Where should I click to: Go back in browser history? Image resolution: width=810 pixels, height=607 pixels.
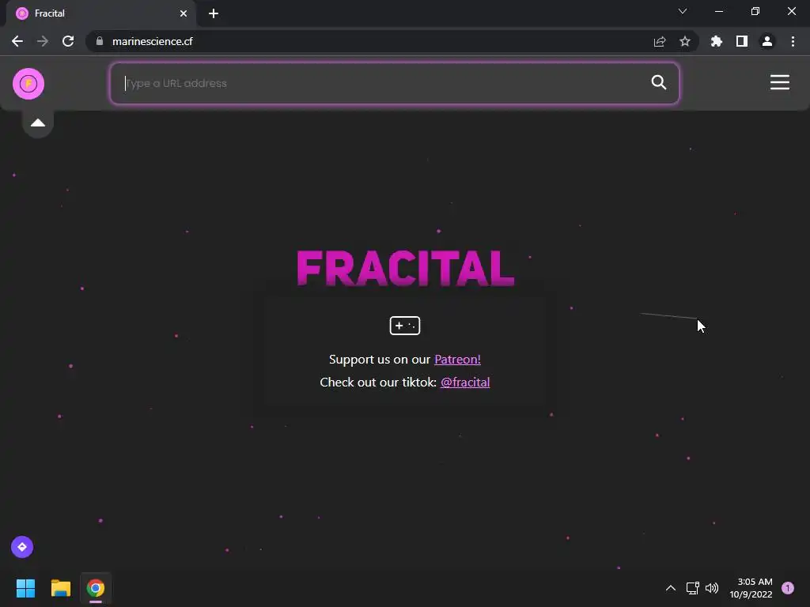(17, 41)
